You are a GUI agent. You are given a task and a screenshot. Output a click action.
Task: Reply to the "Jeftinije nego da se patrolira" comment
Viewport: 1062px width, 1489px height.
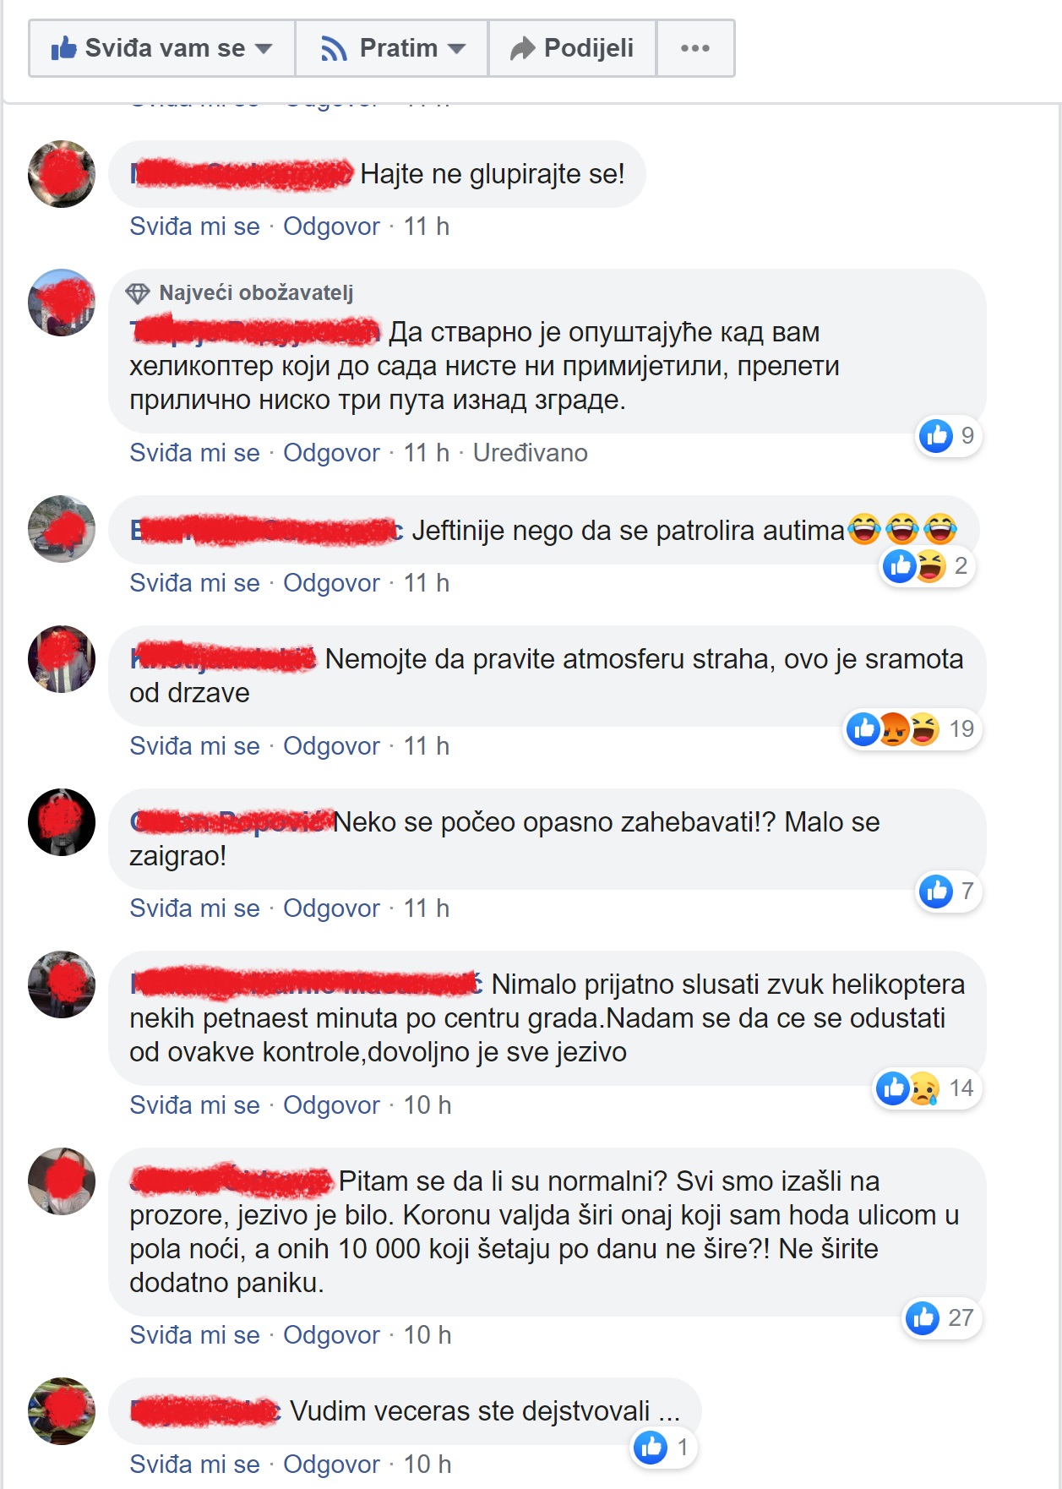click(x=331, y=583)
